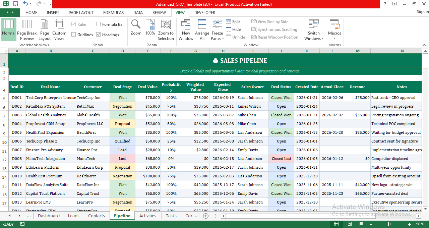Image resolution: width=429 pixels, height=228 pixels.
Task: Adjust the zoom slider handle
Action: point(389,224)
